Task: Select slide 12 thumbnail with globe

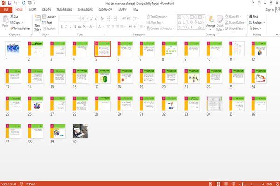Action: coord(259,48)
